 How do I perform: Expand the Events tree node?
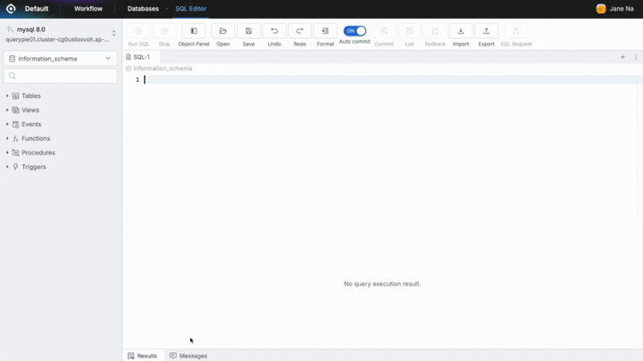[7, 124]
